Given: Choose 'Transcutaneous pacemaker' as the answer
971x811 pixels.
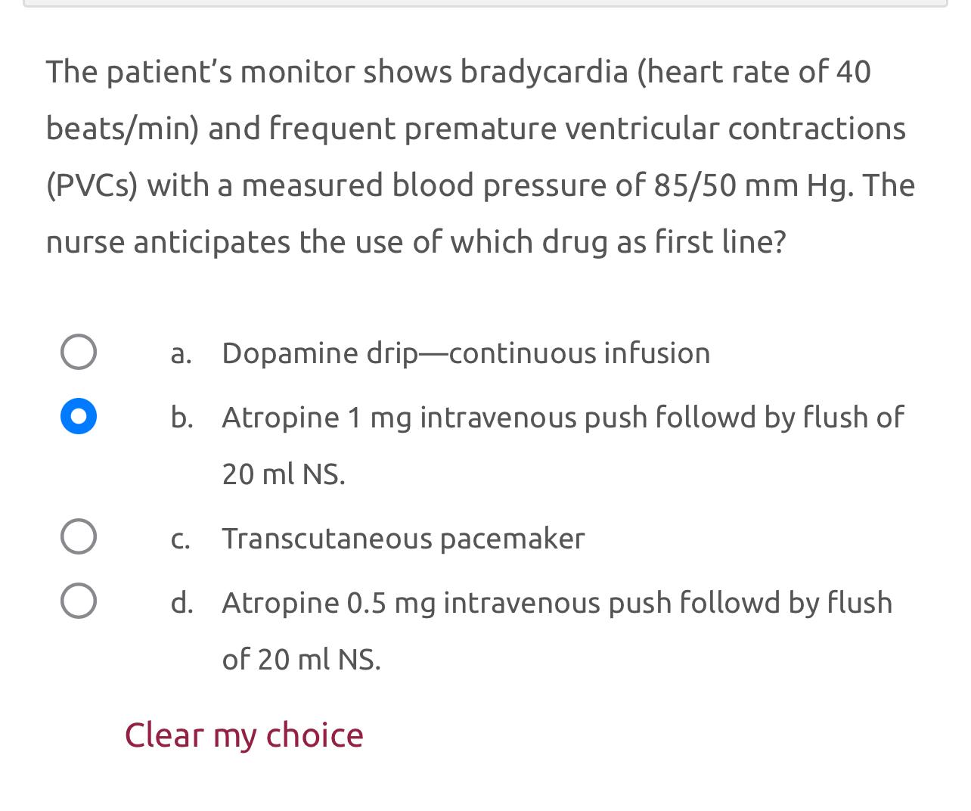Looking at the screenshot, I should tap(403, 539).
